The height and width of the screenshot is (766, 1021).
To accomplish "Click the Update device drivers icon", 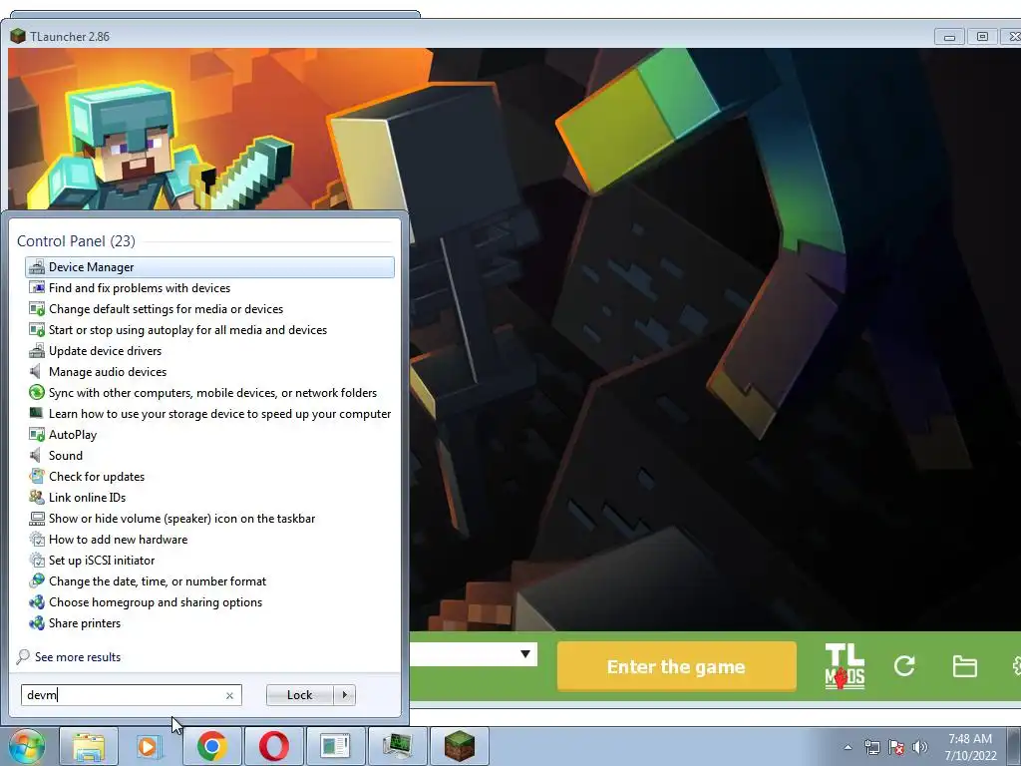I will [37, 350].
